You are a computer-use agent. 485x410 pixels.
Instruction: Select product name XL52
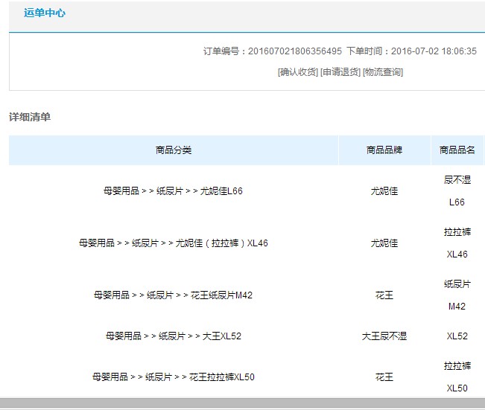click(x=457, y=336)
